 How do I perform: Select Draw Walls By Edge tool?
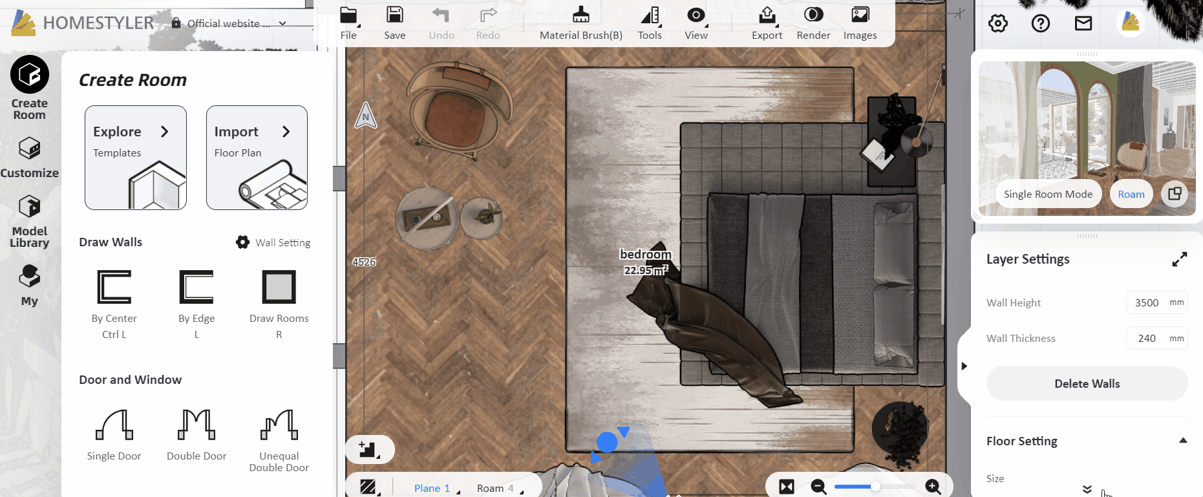(x=197, y=304)
